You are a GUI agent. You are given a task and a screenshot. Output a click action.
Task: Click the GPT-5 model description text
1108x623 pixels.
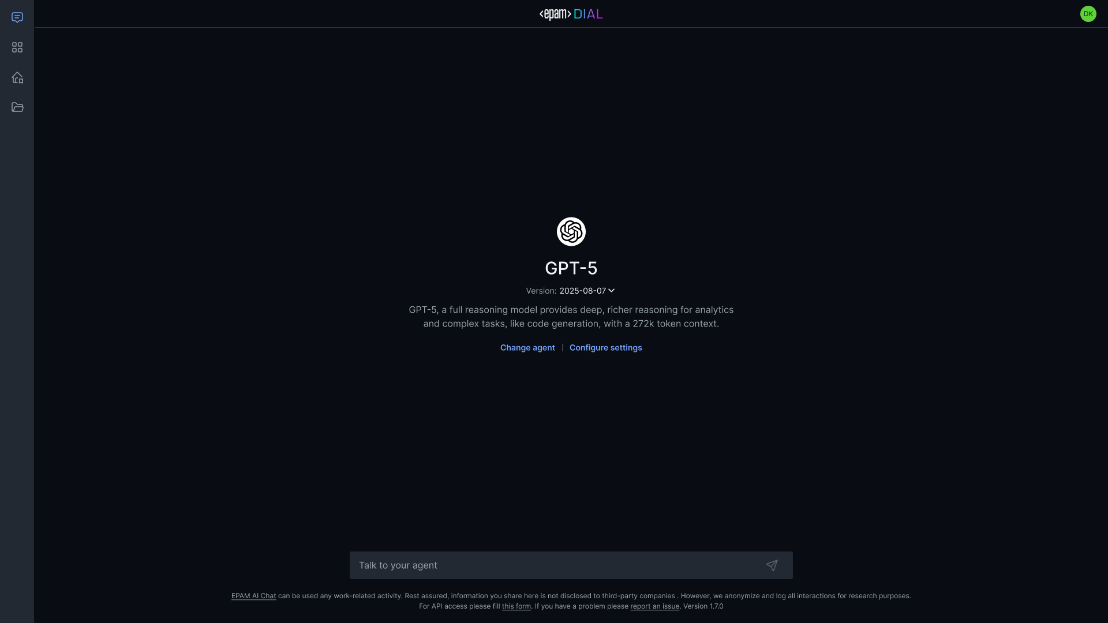[571, 317]
